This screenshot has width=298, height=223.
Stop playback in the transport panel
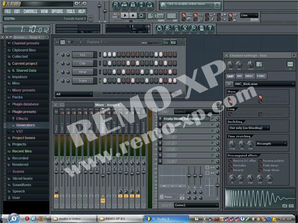pyautogui.click(x=133, y=15)
